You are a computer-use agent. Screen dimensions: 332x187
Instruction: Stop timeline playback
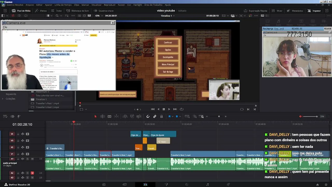click(164, 109)
